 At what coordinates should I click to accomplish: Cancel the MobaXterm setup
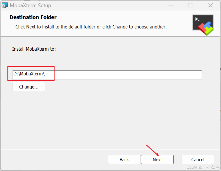point(198,160)
